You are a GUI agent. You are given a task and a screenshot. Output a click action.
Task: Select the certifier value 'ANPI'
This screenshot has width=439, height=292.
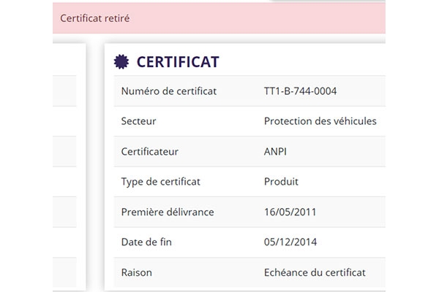(275, 151)
